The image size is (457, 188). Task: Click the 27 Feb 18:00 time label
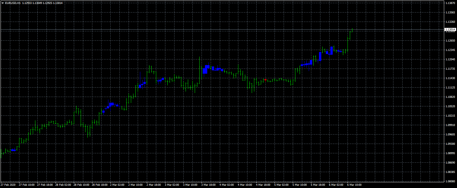45,185
